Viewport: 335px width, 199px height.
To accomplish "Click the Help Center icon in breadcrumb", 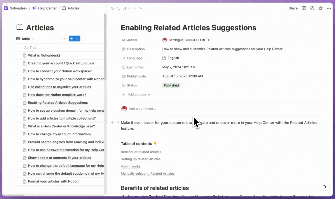I will pos(35,8).
